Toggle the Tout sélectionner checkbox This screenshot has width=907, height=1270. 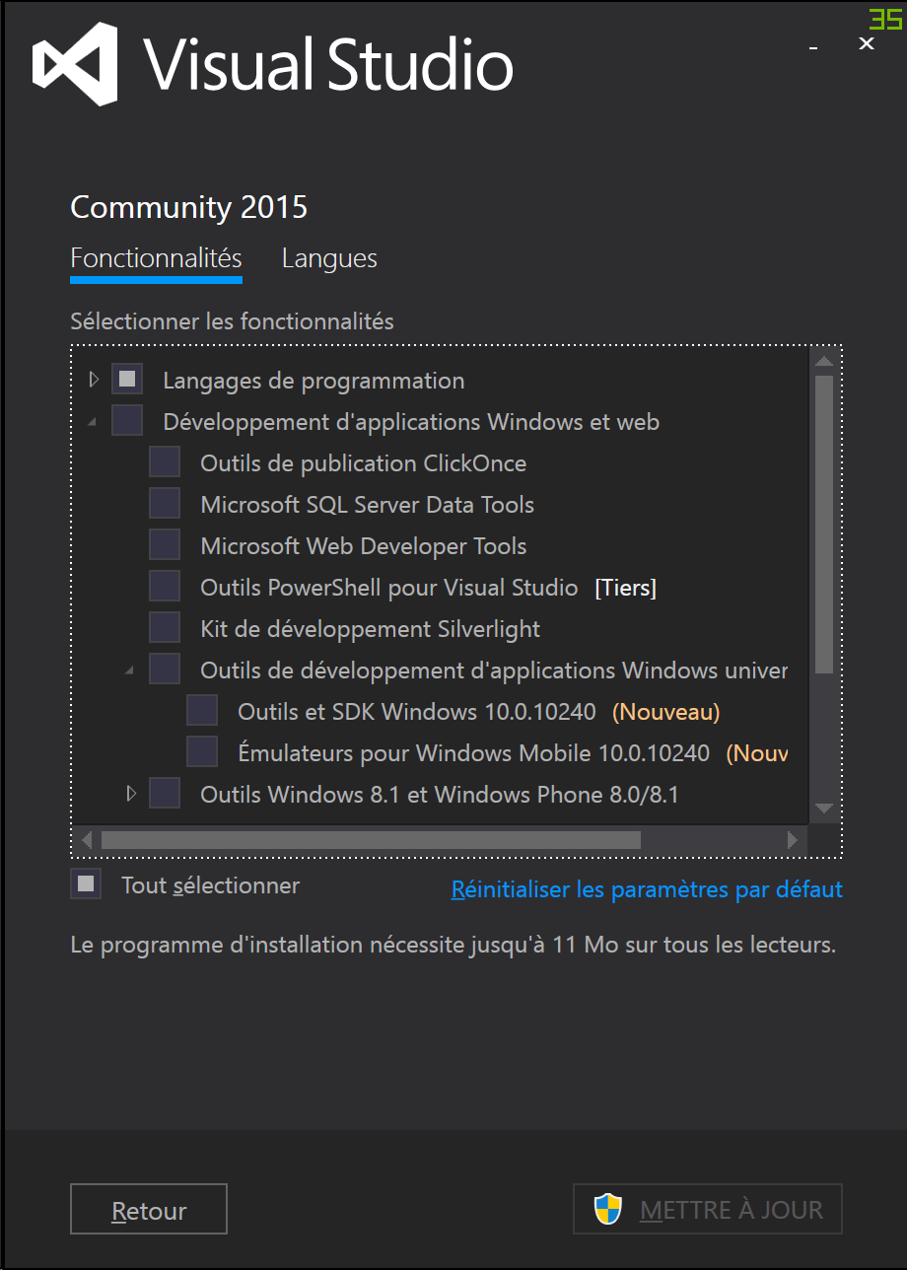[87, 884]
